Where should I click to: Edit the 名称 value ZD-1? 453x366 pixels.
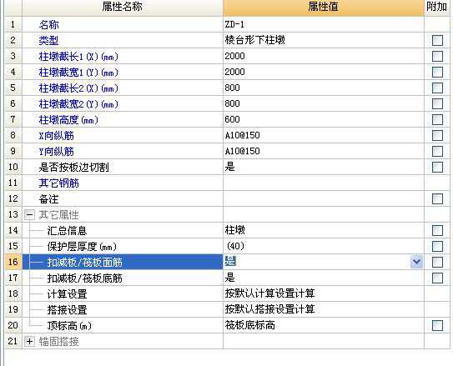[324, 24]
